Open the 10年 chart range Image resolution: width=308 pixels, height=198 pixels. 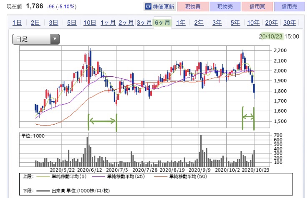tap(253, 23)
